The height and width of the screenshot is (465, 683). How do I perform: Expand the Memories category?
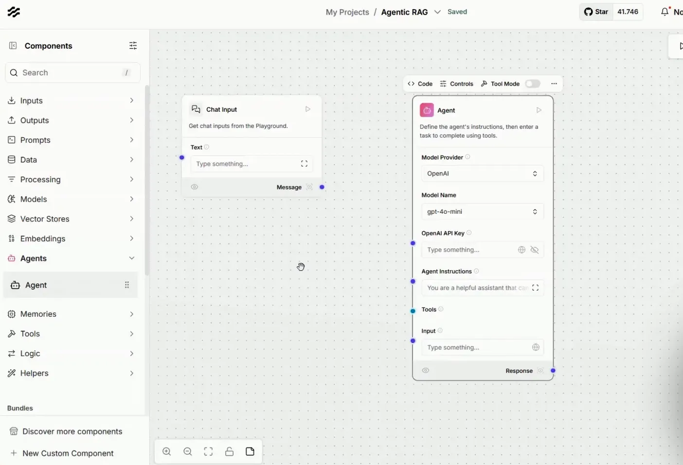pyautogui.click(x=71, y=314)
